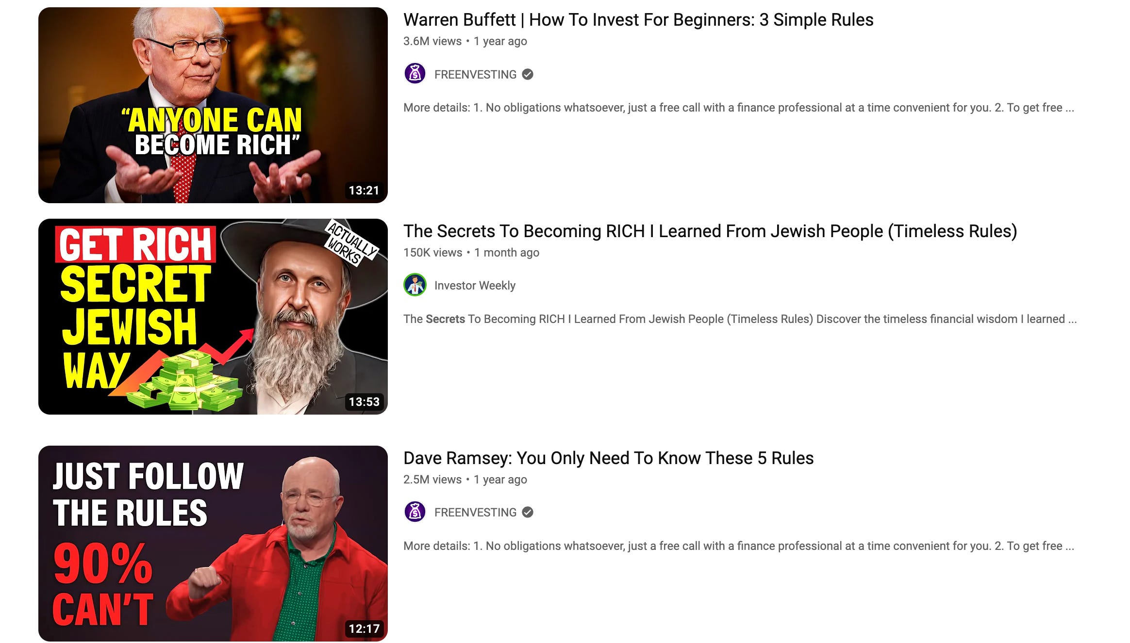Viewport: 1130px width, 643px height.
Task: Click '2.5M views • 1 year ago' metadata
Action: [465, 480]
